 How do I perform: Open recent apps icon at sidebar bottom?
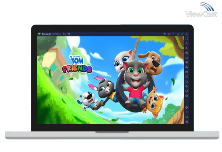(187, 122)
